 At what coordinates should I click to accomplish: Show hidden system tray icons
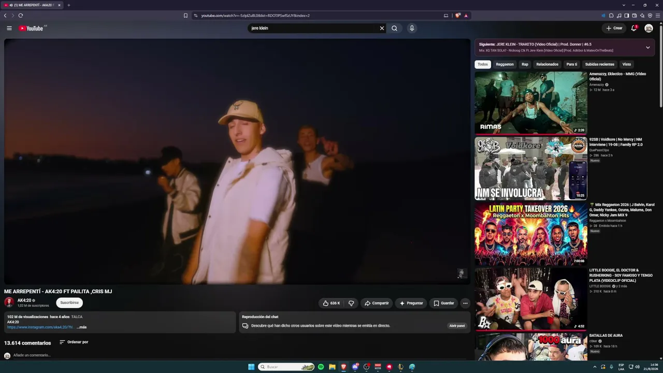pos(595,367)
